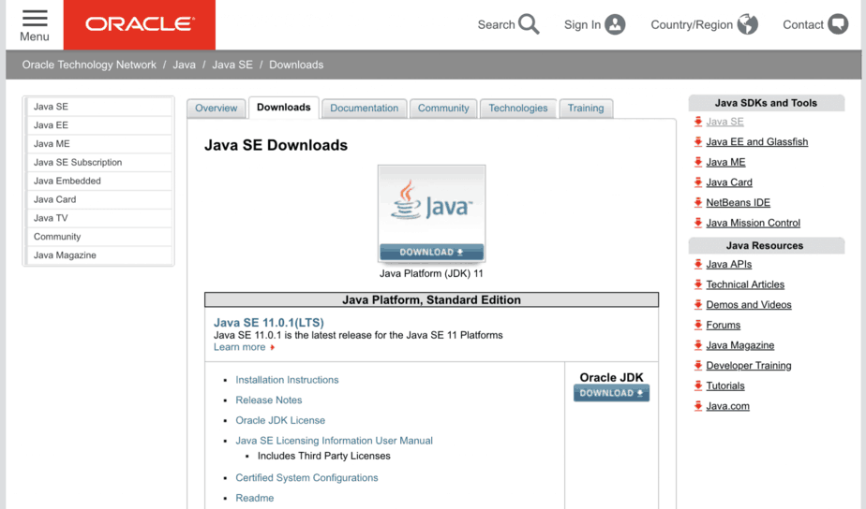The width and height of the screenshot is (866, 509).
Task: Click the Contact chat bubble icon
Action: (x=838, y=25)
